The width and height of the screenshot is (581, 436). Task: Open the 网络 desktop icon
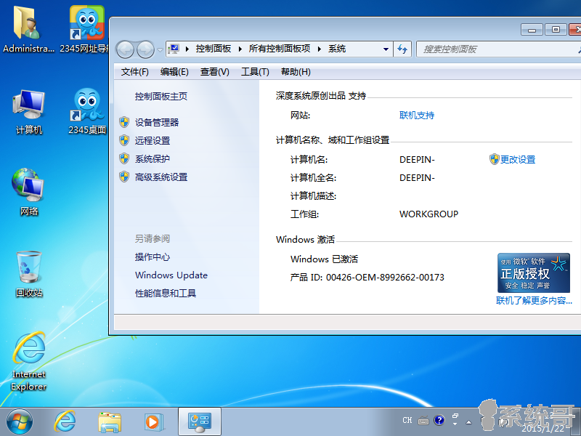point(28,192)
